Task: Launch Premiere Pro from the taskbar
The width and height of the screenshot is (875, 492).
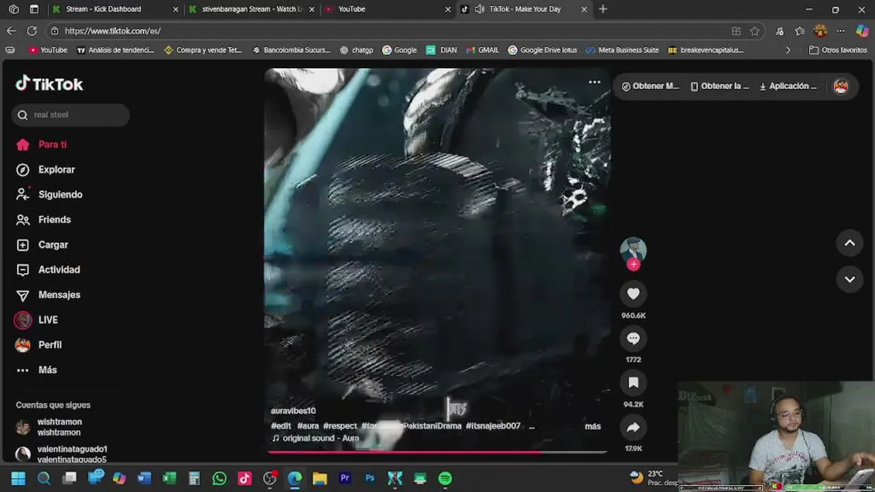Action: coord(345,478)
